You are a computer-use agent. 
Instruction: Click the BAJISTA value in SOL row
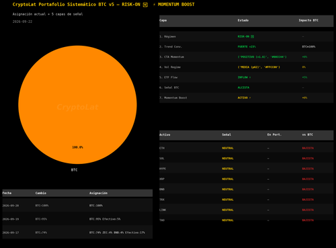coord(308,159)
